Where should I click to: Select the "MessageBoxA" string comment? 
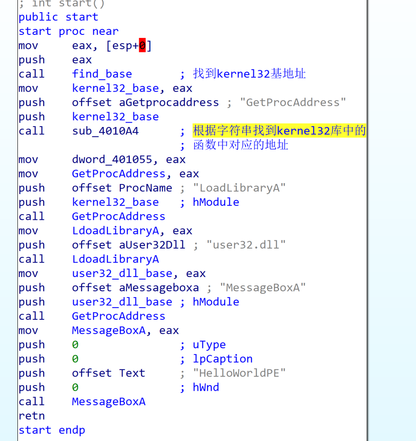pyautogui.click(x=263, y=288)
